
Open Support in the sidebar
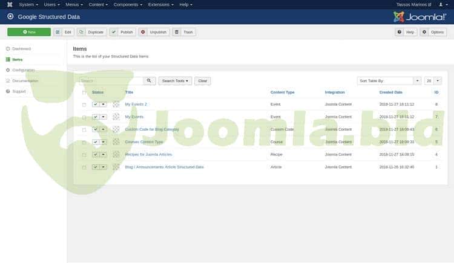point(16,91)
